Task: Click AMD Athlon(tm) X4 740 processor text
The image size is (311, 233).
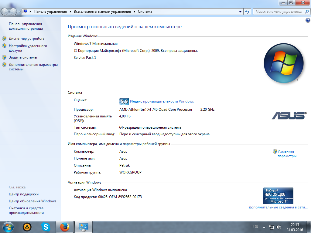Action: coord(156,109)
